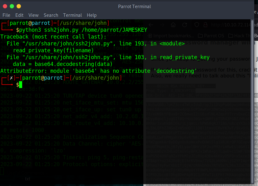Click the terminal cursor at the prompt

click(x=21, y=85)
